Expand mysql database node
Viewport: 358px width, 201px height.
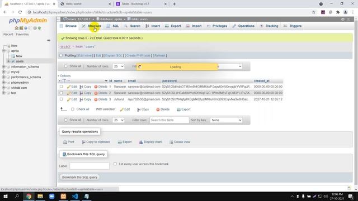click(x=4, y=72)
